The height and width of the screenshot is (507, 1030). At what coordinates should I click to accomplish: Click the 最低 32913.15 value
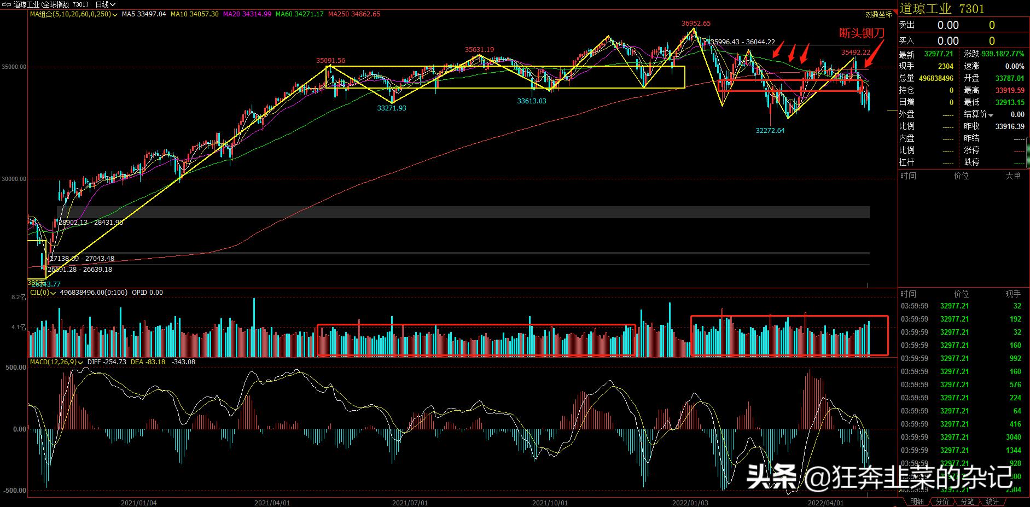[x=1009, y=102]
